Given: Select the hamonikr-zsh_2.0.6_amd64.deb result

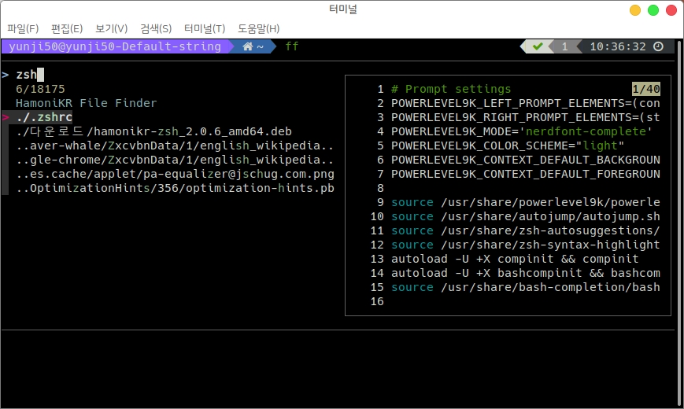Looking at the screenshot, I should click(165, 131).
